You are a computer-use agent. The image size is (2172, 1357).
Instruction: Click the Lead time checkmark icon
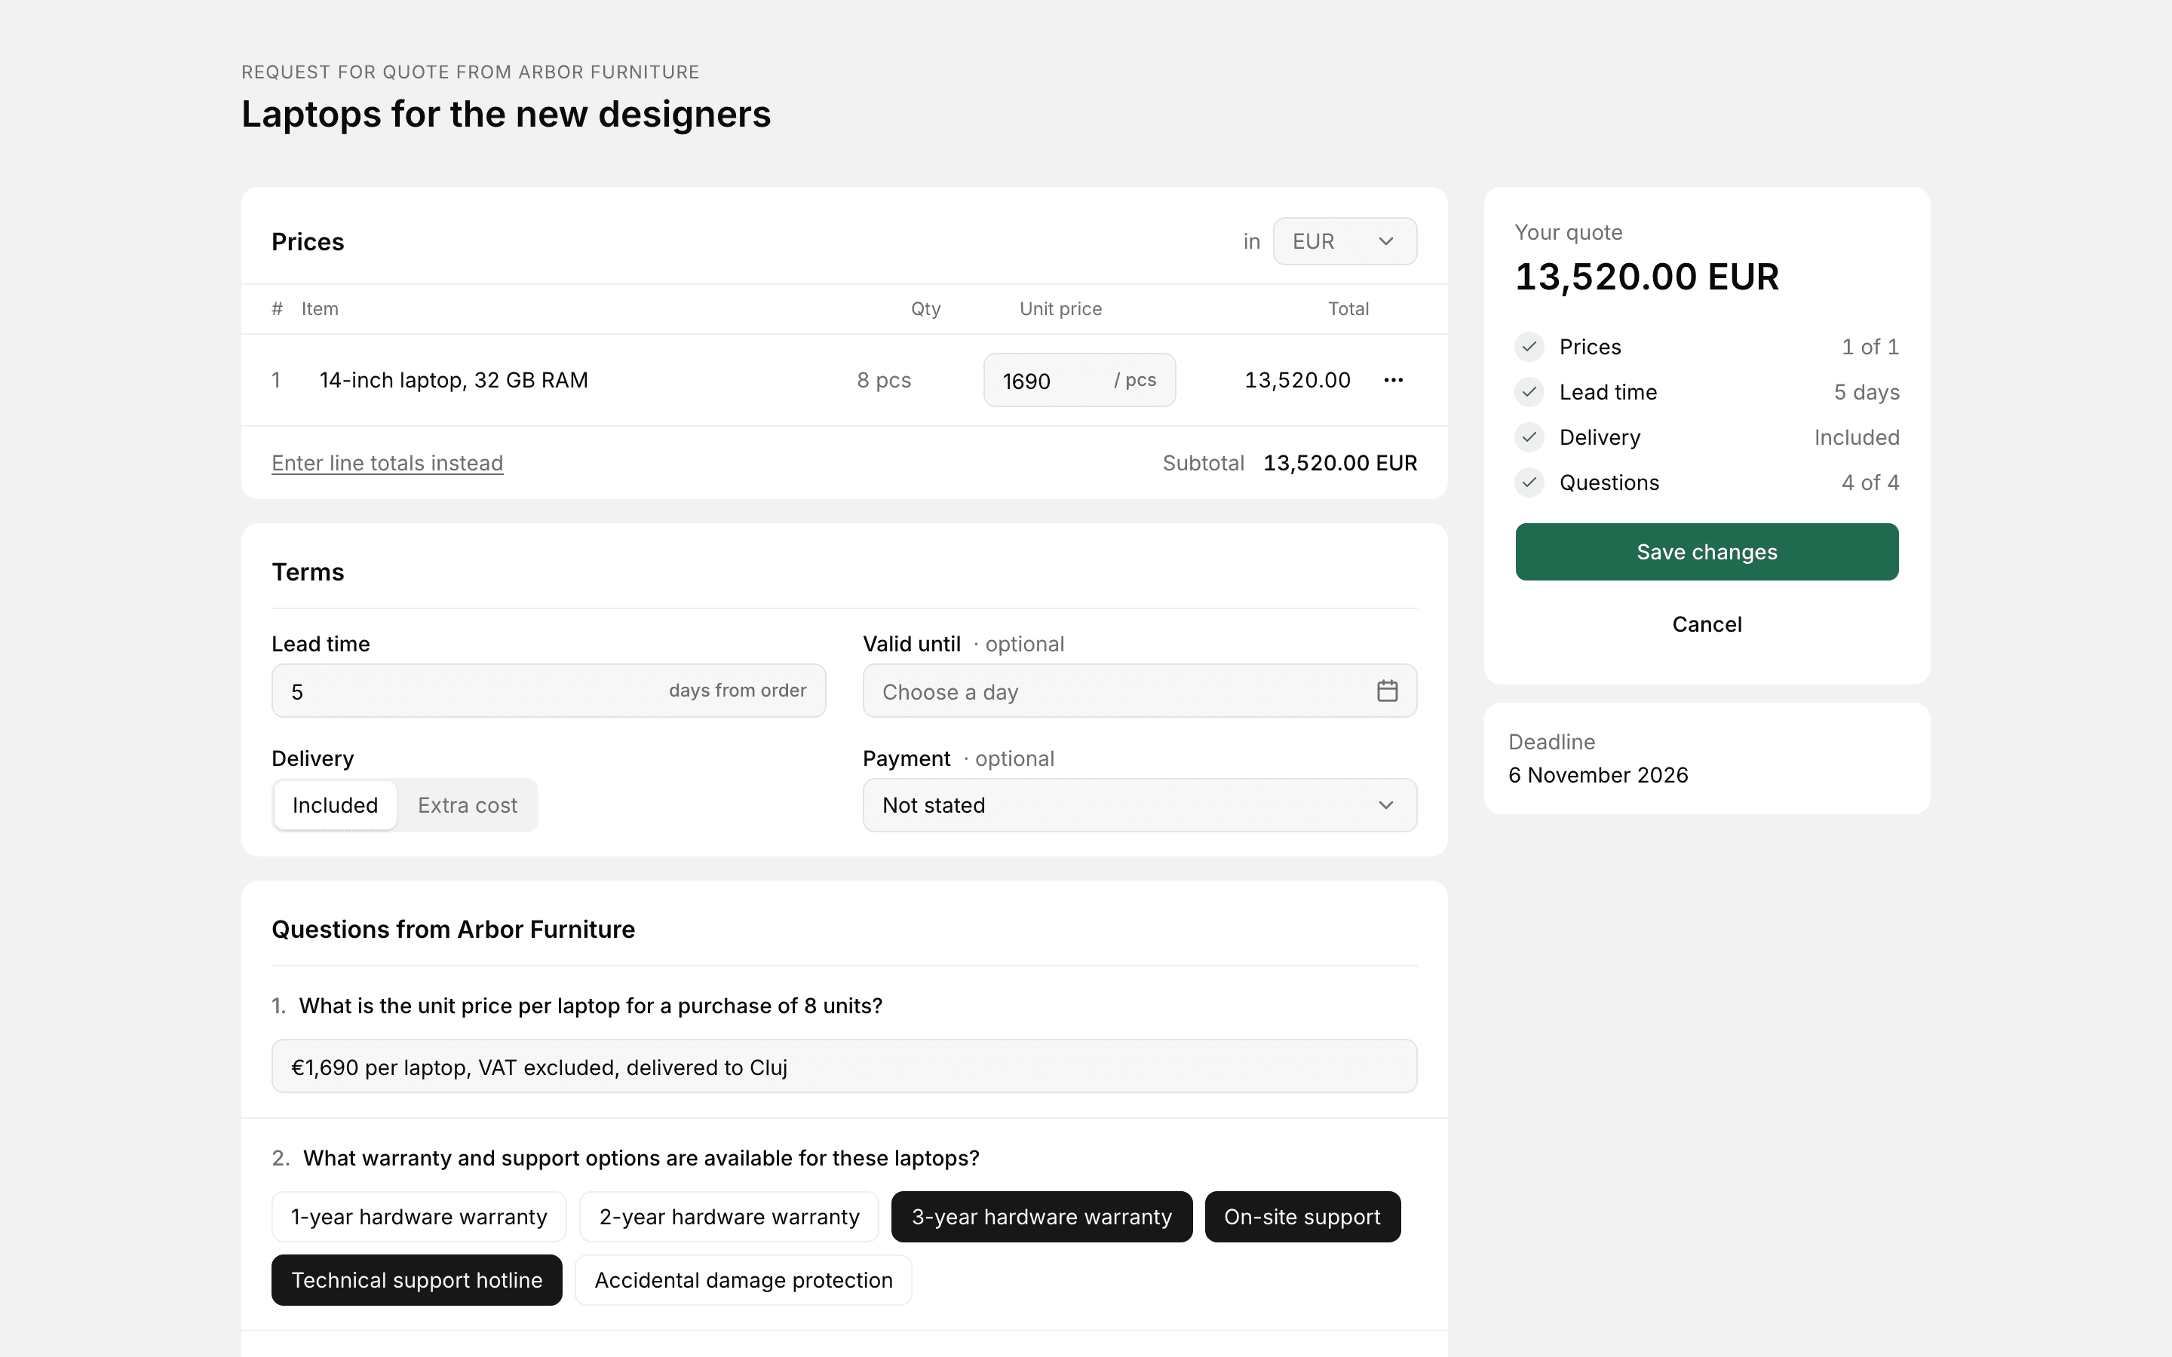coord(1529,392)
